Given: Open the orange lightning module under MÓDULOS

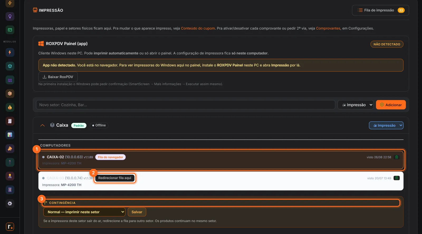Looking at the screenshot, I should (x=10, y=52).
